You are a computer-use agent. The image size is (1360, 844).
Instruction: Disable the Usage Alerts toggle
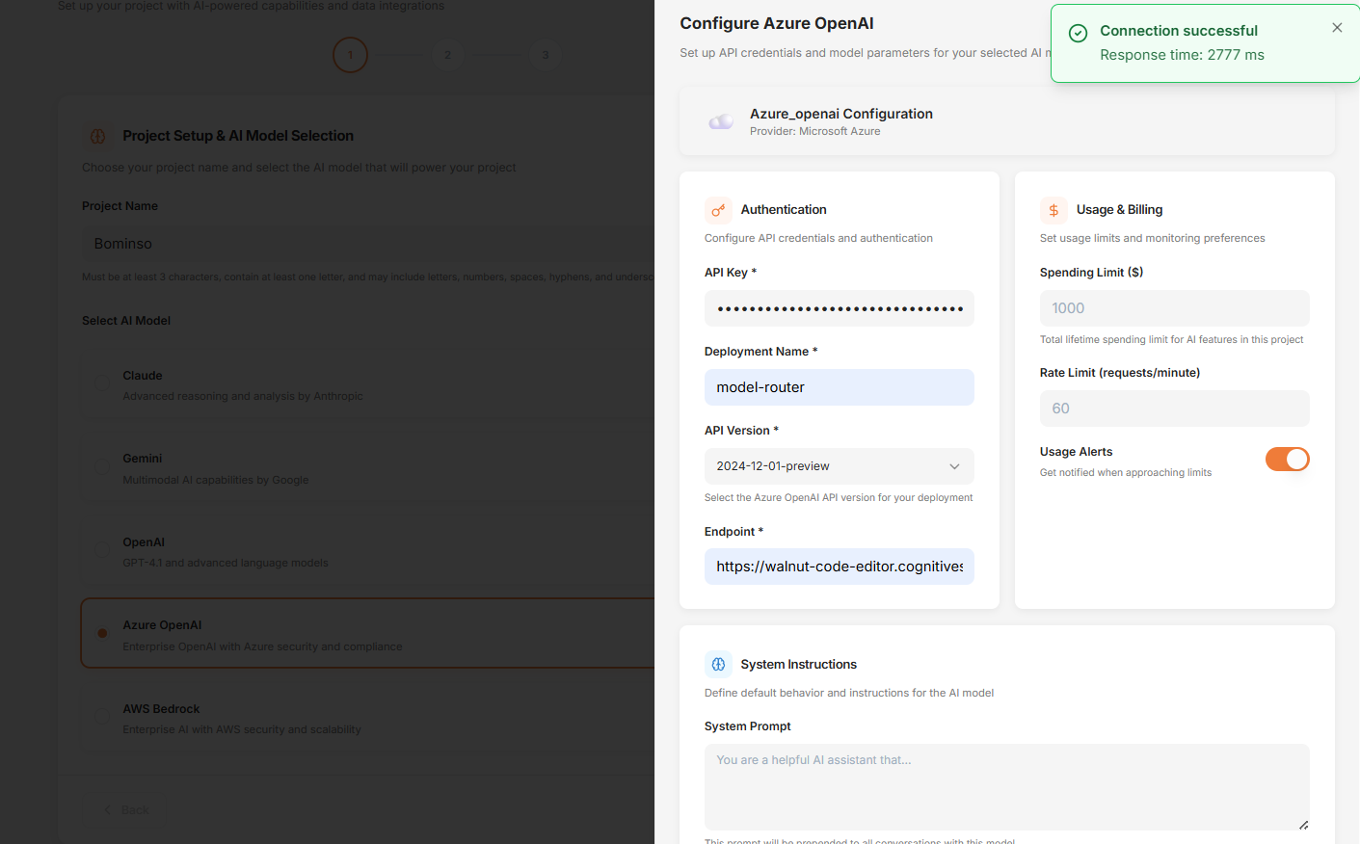tap(1287, 460)
